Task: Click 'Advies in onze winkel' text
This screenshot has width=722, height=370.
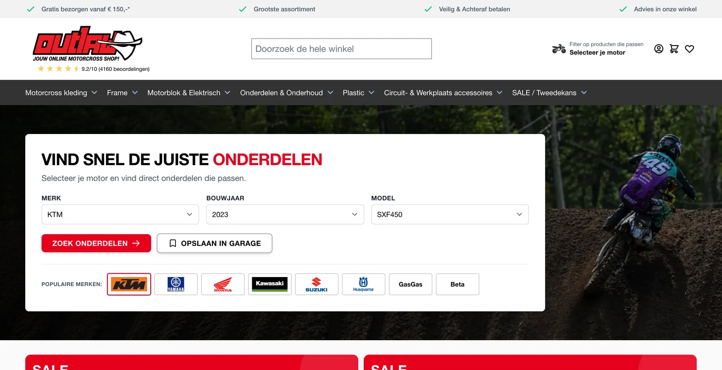Action: [x=665, y=9]
